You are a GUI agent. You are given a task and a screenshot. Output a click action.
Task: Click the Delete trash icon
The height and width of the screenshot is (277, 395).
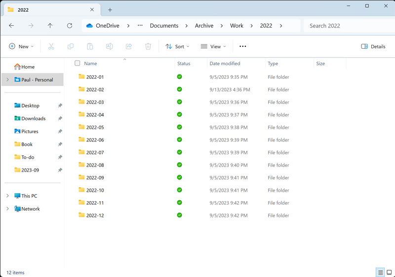tap(148, 46)
